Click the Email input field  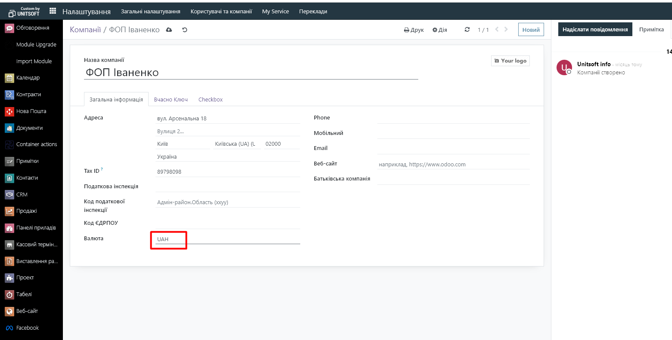click(x=453, y=148)
